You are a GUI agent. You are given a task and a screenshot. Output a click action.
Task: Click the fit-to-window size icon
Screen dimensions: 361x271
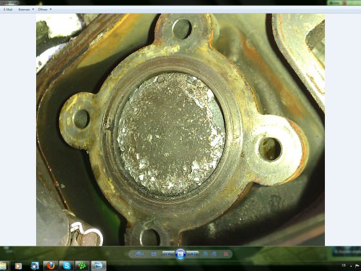pyautogui.click(x=153, y=254)
